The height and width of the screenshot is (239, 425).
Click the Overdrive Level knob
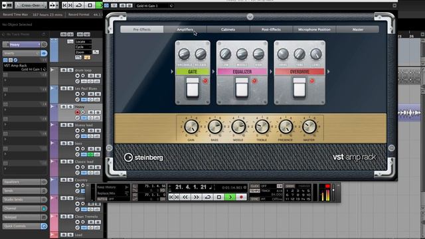point(316,54)
